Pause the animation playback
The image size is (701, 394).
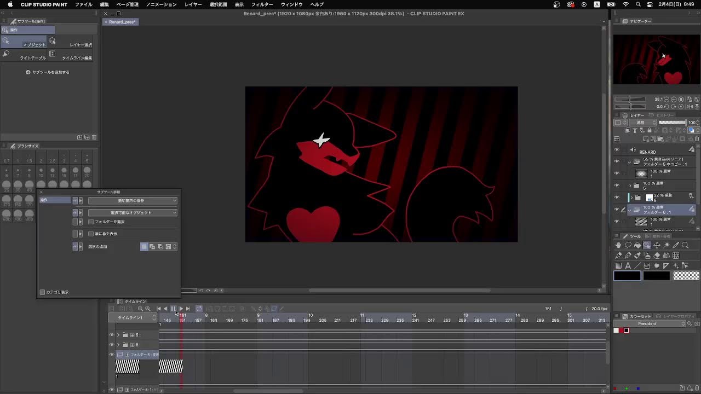173,309
